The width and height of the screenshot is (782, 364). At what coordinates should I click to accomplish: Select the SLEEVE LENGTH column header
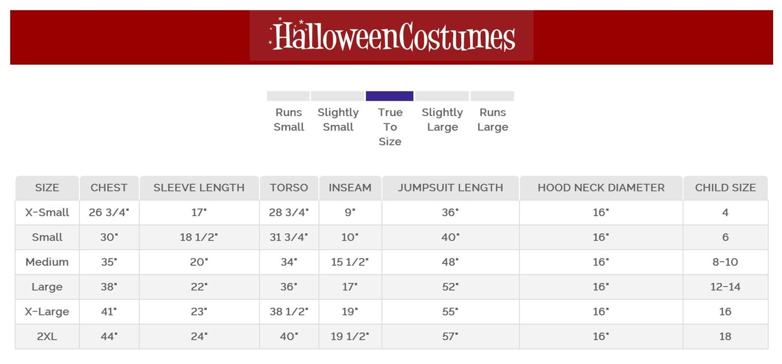click(x=199, y=188)
